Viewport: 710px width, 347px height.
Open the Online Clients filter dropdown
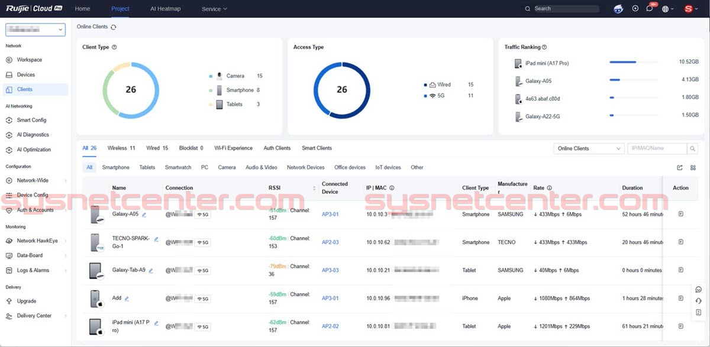(x=589, y=149)
